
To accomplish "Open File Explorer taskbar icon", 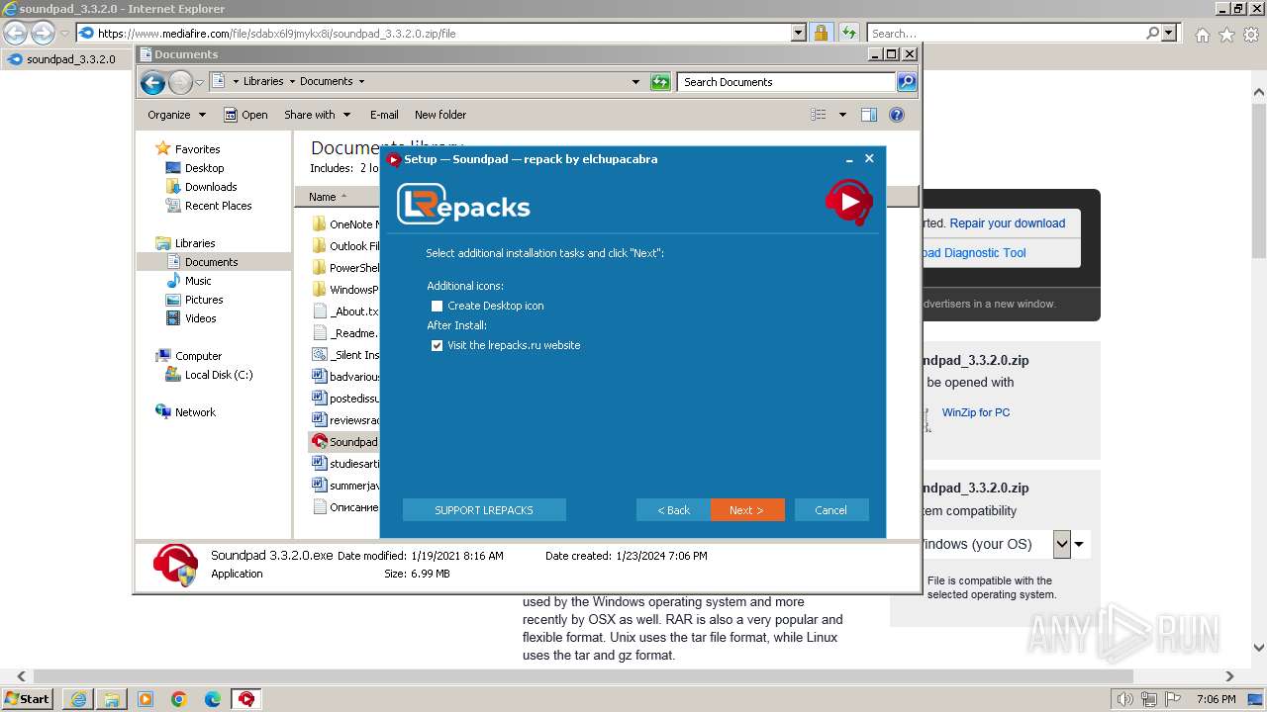I will tap(112, 699).
